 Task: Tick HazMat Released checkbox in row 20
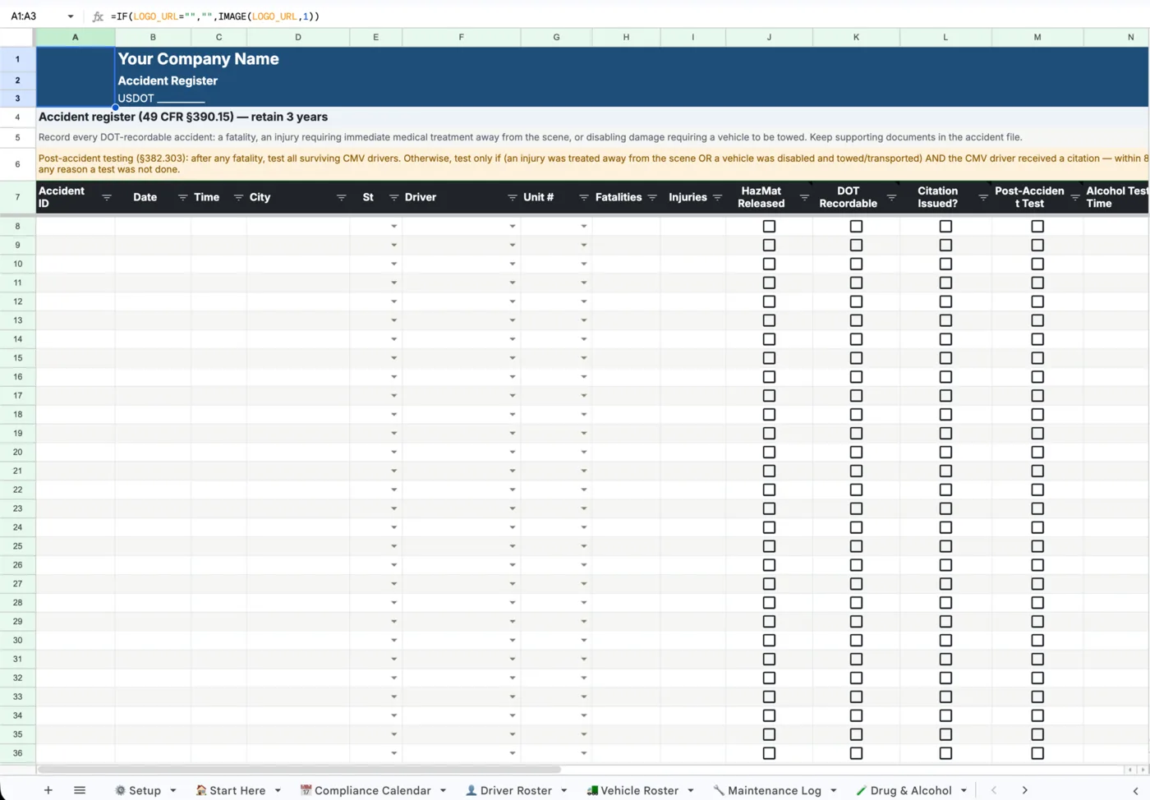[x=769, y=452]
